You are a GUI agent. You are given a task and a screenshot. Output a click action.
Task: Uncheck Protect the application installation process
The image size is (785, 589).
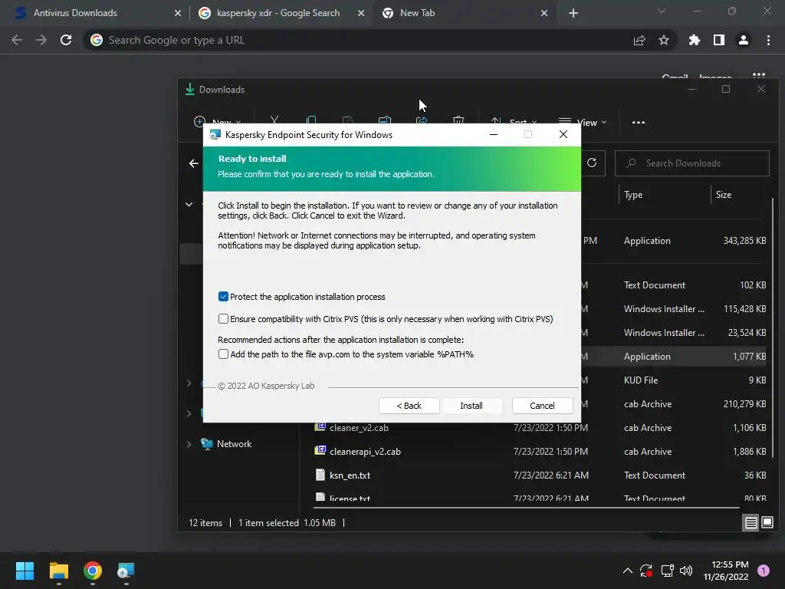click(223, 297)
